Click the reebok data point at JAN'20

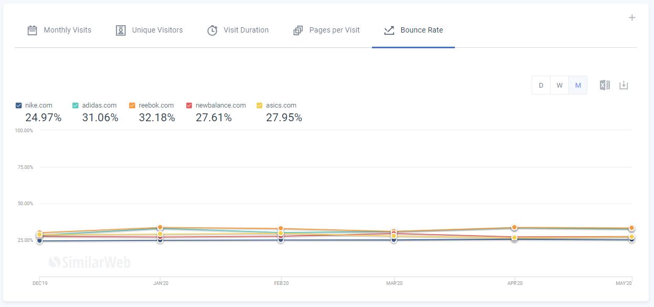[x=160, y=228]
